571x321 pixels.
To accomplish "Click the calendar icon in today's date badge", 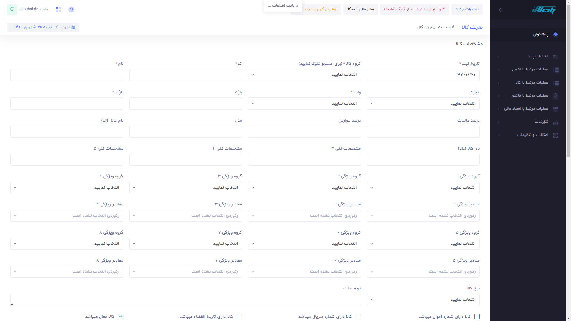I will pos(73,27).
